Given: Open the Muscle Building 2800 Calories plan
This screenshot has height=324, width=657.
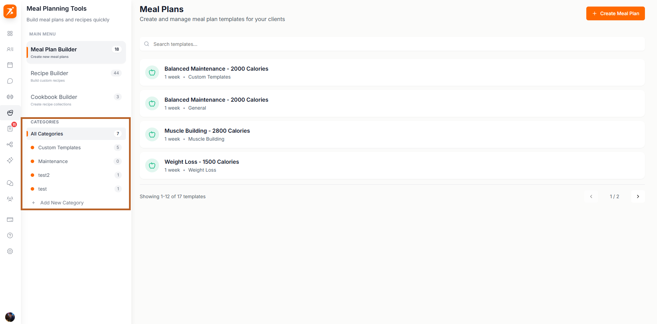Looking at the screenshot, I should [x=207, y=131].
